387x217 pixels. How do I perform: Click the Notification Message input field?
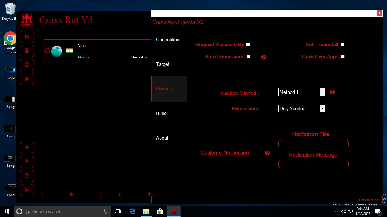(314, 164)
